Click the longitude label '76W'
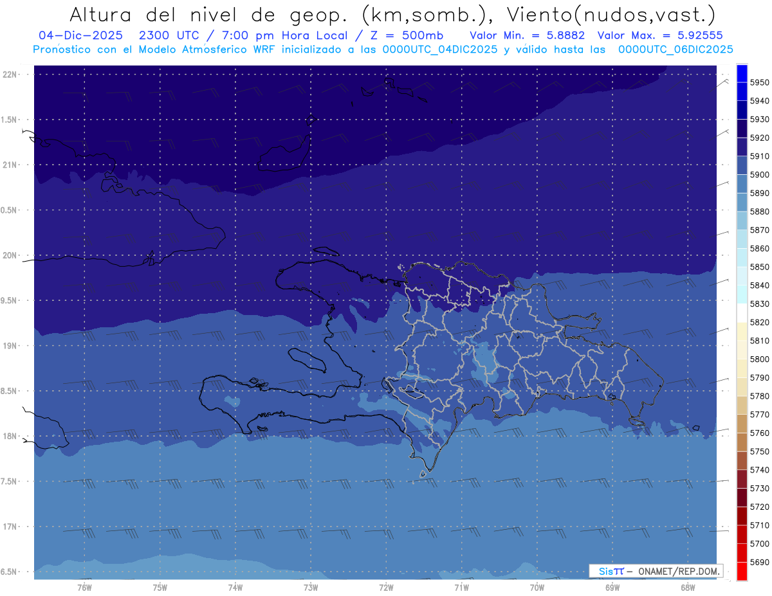 tap(84, 588)
